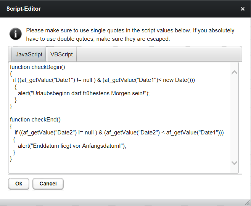The image size is (251, 206).
Task: Click the 'new Date()' condition line
Action: click(104, 80)
